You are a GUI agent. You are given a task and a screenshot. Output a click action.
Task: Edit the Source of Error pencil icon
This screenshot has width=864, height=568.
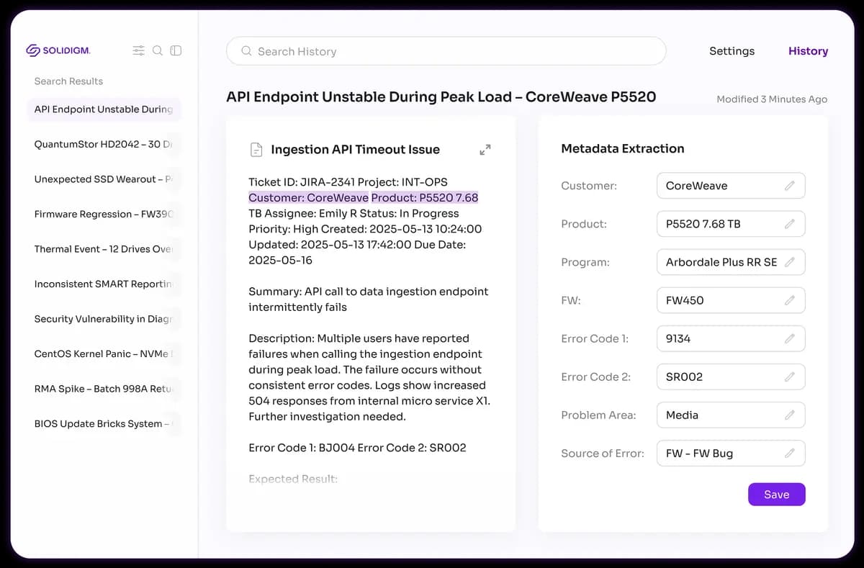pos(790,454)
